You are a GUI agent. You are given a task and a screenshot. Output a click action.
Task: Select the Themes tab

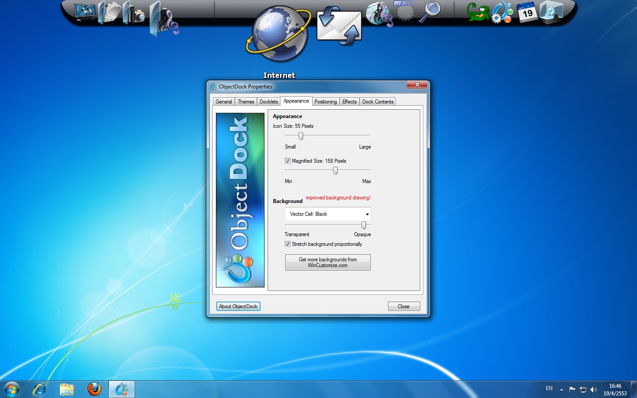pos(246,101)
